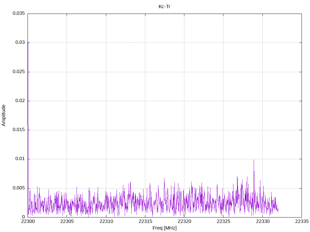Click the top of the tall 22300 MHz spike
This screenshot has height=232, width=310.
click(28, 42)
